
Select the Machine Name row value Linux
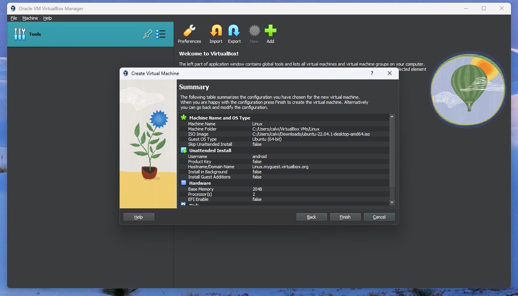[x=257, y=124]
